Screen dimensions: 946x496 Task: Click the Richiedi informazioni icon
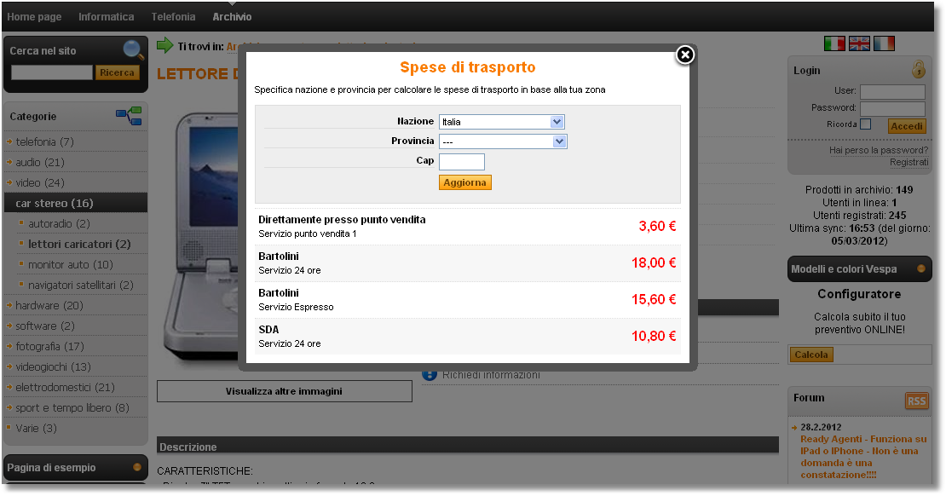tap(429, 375)
